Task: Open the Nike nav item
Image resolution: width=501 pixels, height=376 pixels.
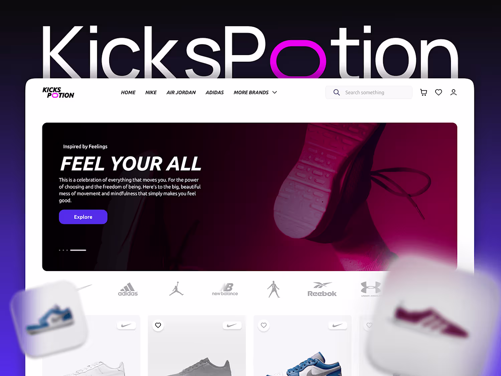Action: (151, 93)
